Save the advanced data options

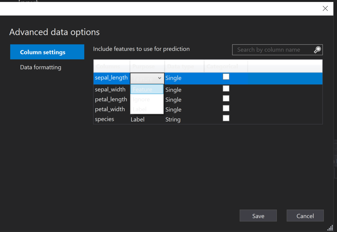tap(258, 216)
